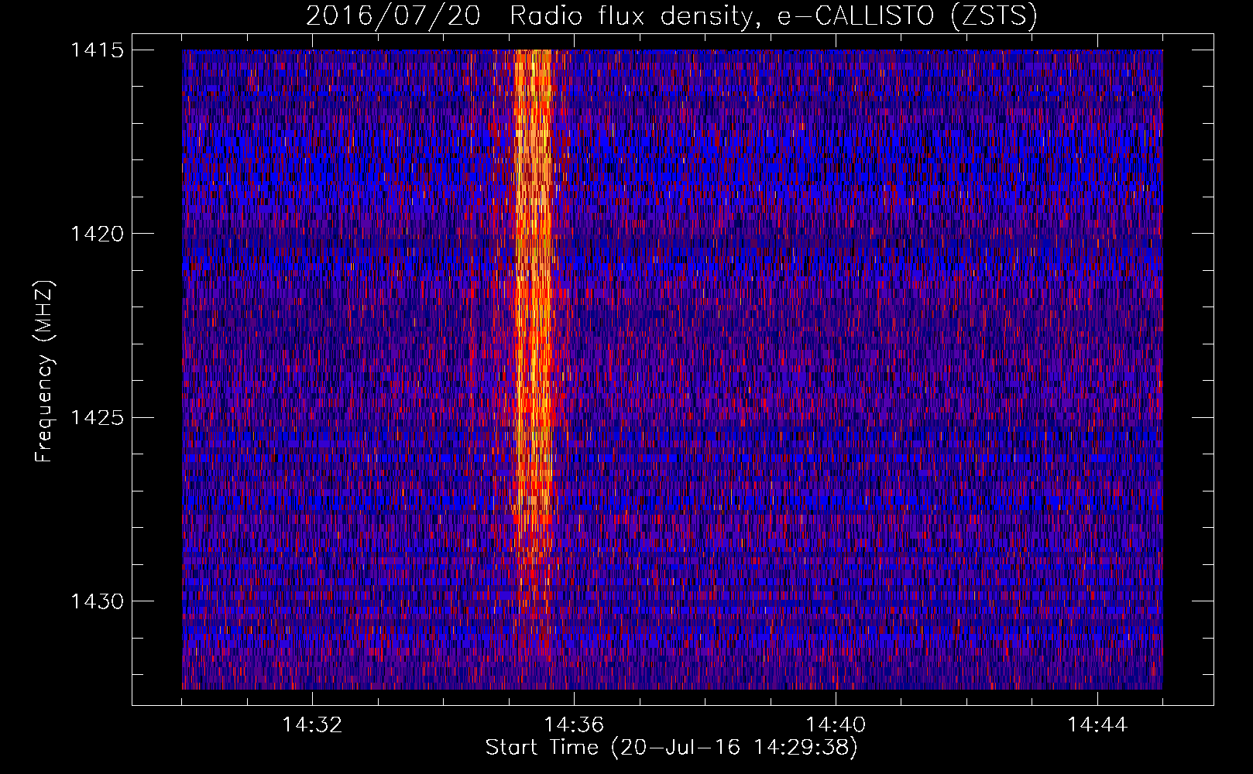The height and width of the screenshot is (774, 1253).
Task: Click the 1430 frequency tick label
Action: [x=97, y=601]
